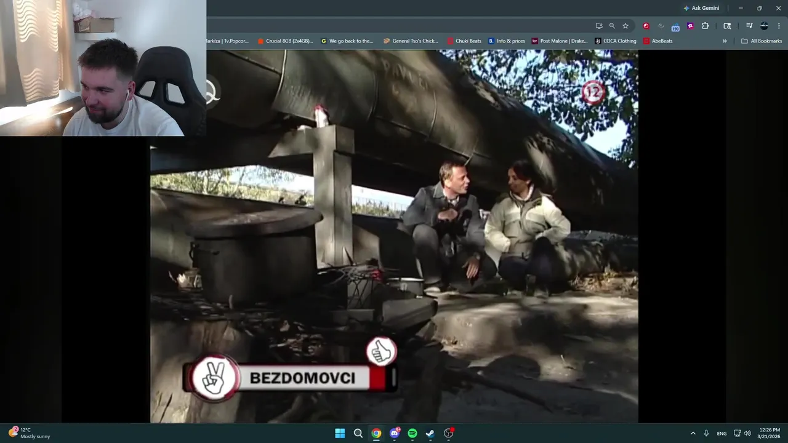Image resolution: width=788 pixels, height=443 pixels.
Task: Open the volume speaker tray icon
Action: pyautogui.click(x=747, y=433)
